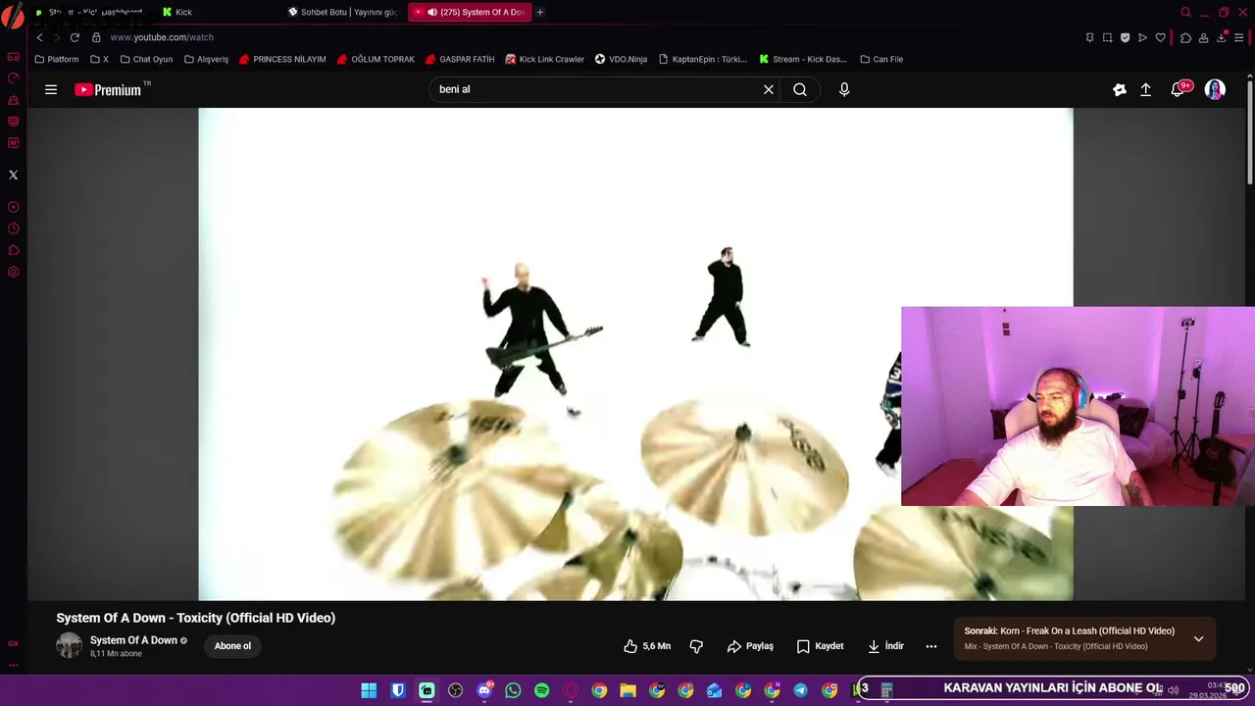
Task: Open the GX Control speedometer icon
Action: tap(13, 78)
